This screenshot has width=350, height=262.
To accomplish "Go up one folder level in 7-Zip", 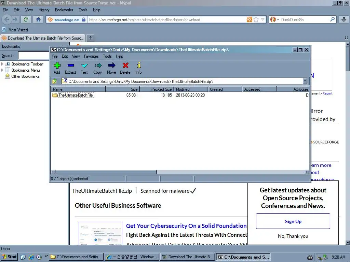I will [55, 81].
